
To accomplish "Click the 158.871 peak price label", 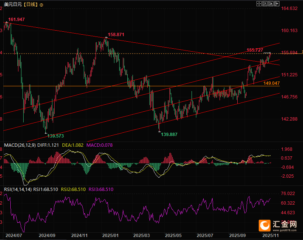I will click(x=116, y=34).
